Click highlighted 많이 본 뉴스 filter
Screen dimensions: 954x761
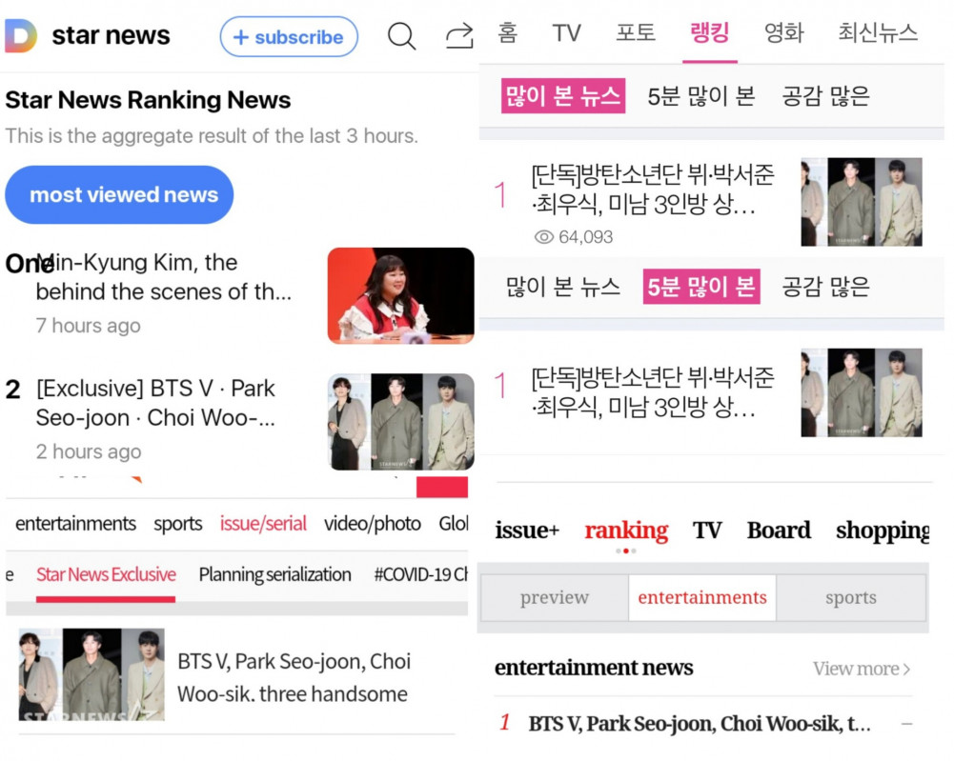[563, 96]
